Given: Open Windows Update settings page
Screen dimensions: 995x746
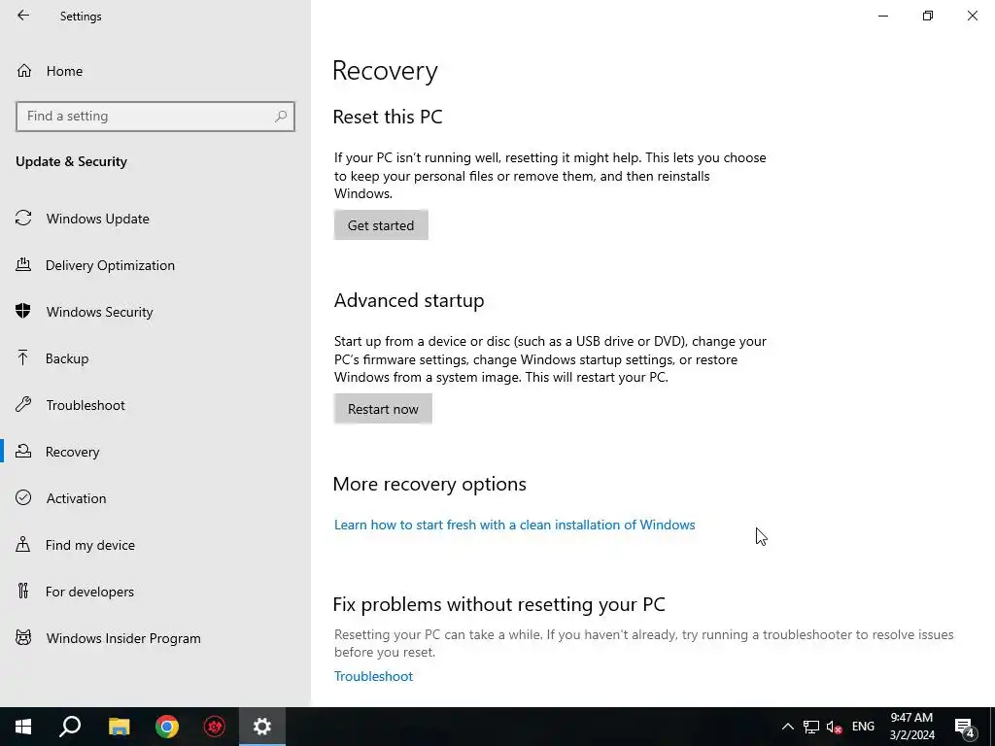Looking at the screenshot, I should [155, 219].
